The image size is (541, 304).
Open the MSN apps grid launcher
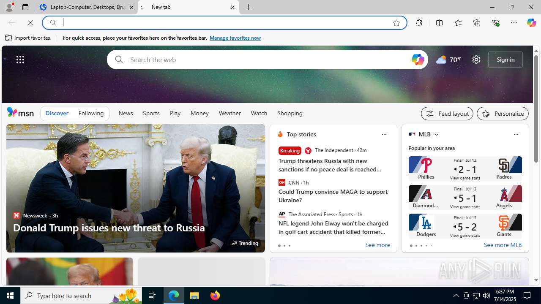(20, 60)
